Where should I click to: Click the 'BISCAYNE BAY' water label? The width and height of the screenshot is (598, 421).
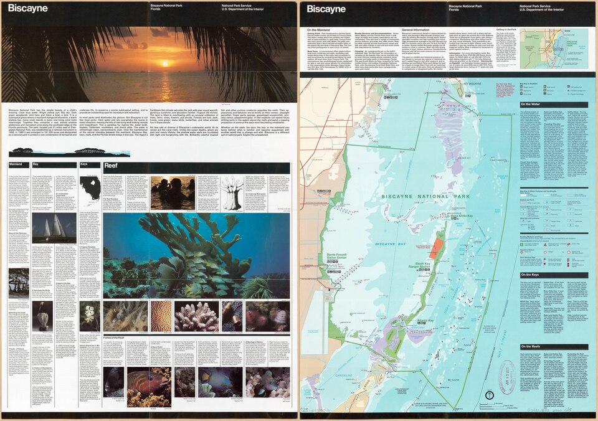tap(390, 244)
